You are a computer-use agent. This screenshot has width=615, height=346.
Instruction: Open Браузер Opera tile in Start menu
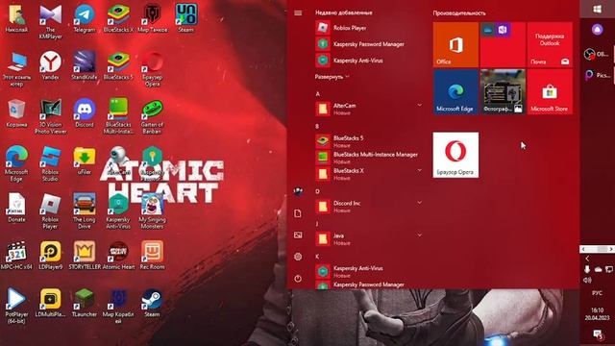[455, 155]
